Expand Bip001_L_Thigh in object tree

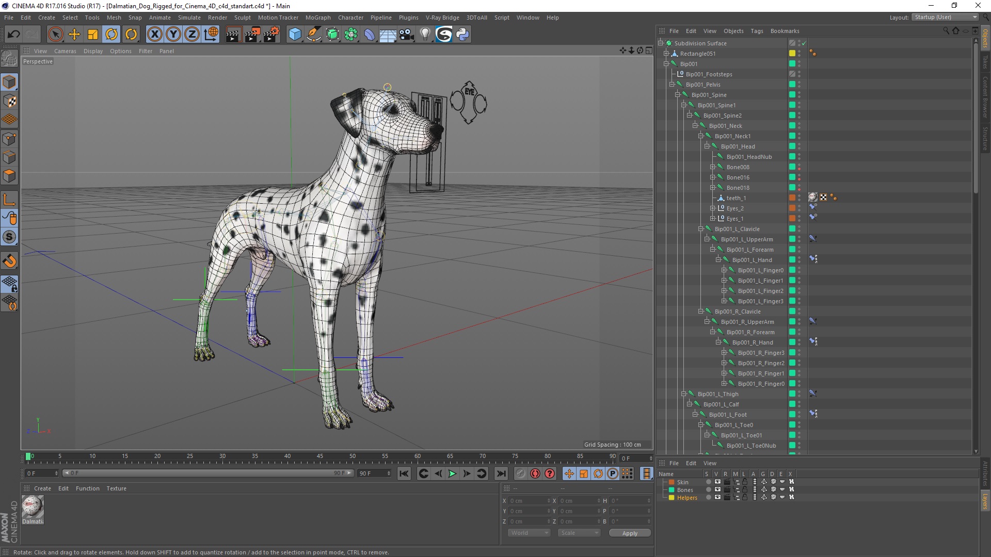point(684,394)
